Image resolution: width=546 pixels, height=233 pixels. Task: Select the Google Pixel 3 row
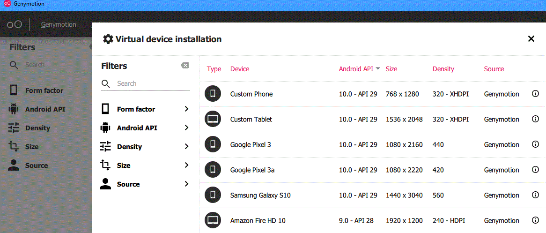372,144
